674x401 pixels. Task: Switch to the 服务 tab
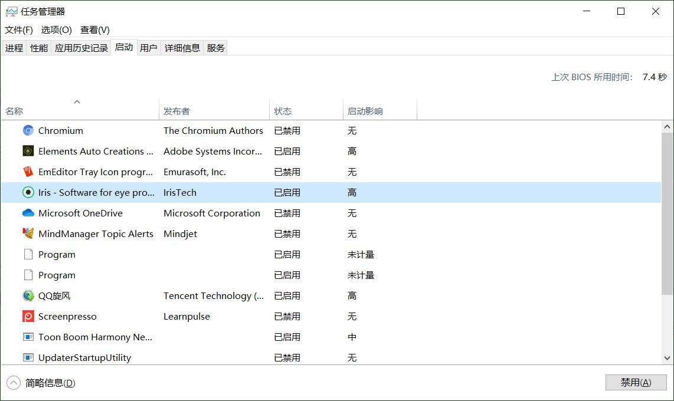point(215,48)
